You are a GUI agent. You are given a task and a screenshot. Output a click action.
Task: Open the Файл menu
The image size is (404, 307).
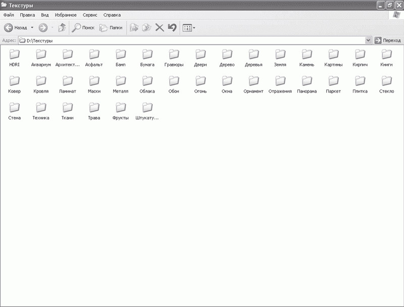click(9, 15)
